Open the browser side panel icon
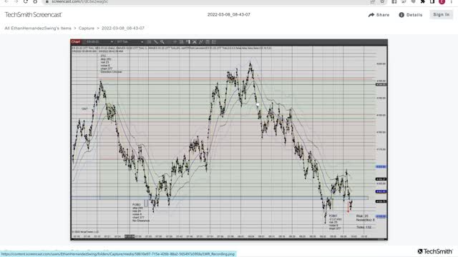458x257 pixels. [x=432, y=1]
